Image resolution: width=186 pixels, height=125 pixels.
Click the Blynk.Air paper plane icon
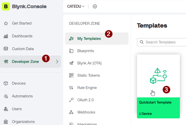coord(72,63)
